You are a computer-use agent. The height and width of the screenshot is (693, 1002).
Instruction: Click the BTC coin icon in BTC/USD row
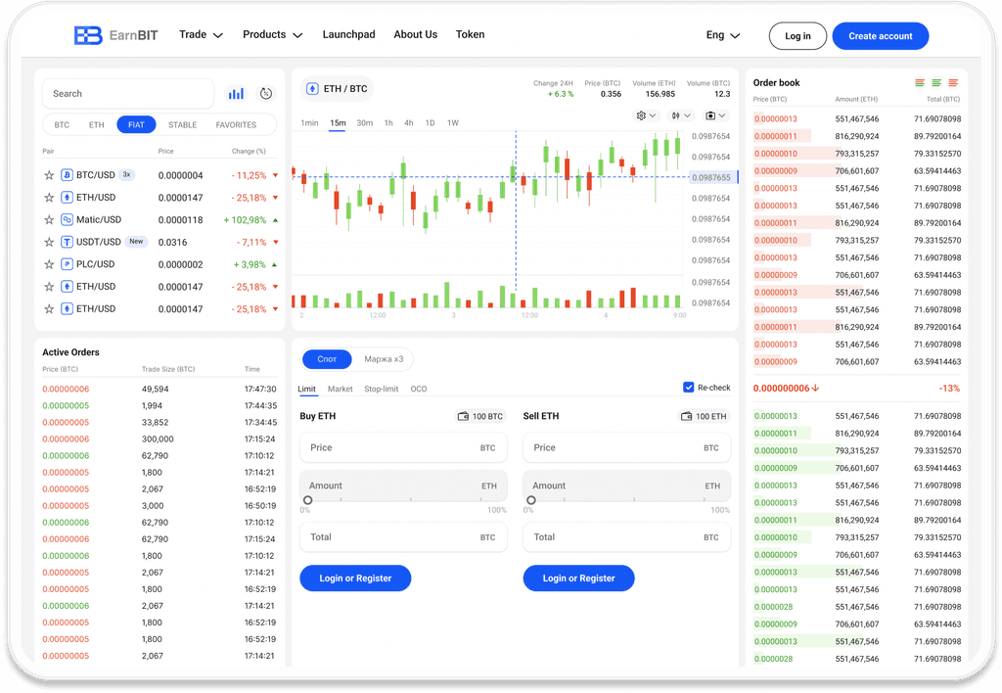67,174
